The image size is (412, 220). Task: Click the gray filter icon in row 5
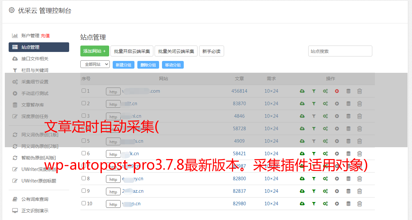(314, 141)
